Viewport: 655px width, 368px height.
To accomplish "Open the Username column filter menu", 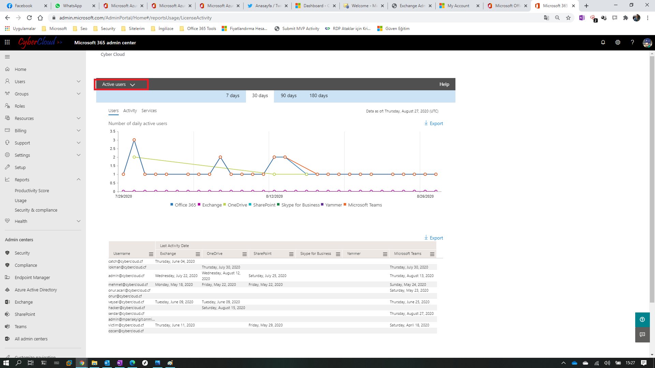I will point(151,254).
